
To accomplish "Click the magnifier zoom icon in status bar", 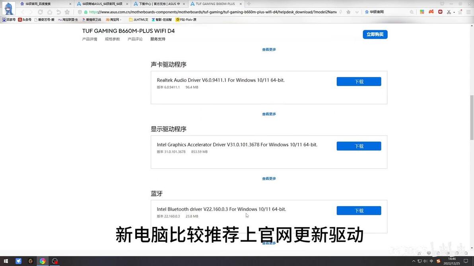I will tap(466, 253).
